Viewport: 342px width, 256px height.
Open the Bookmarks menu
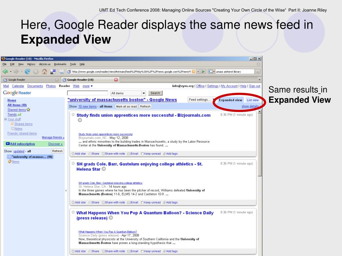(60, 64)
